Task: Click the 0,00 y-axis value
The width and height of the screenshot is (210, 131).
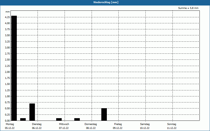Action: tap(7, 121)
